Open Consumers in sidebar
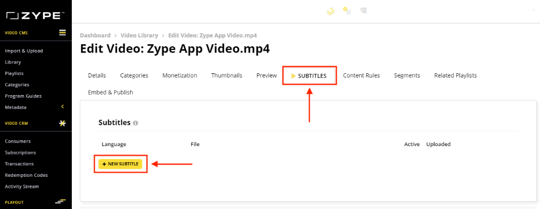 click(18, 141)
